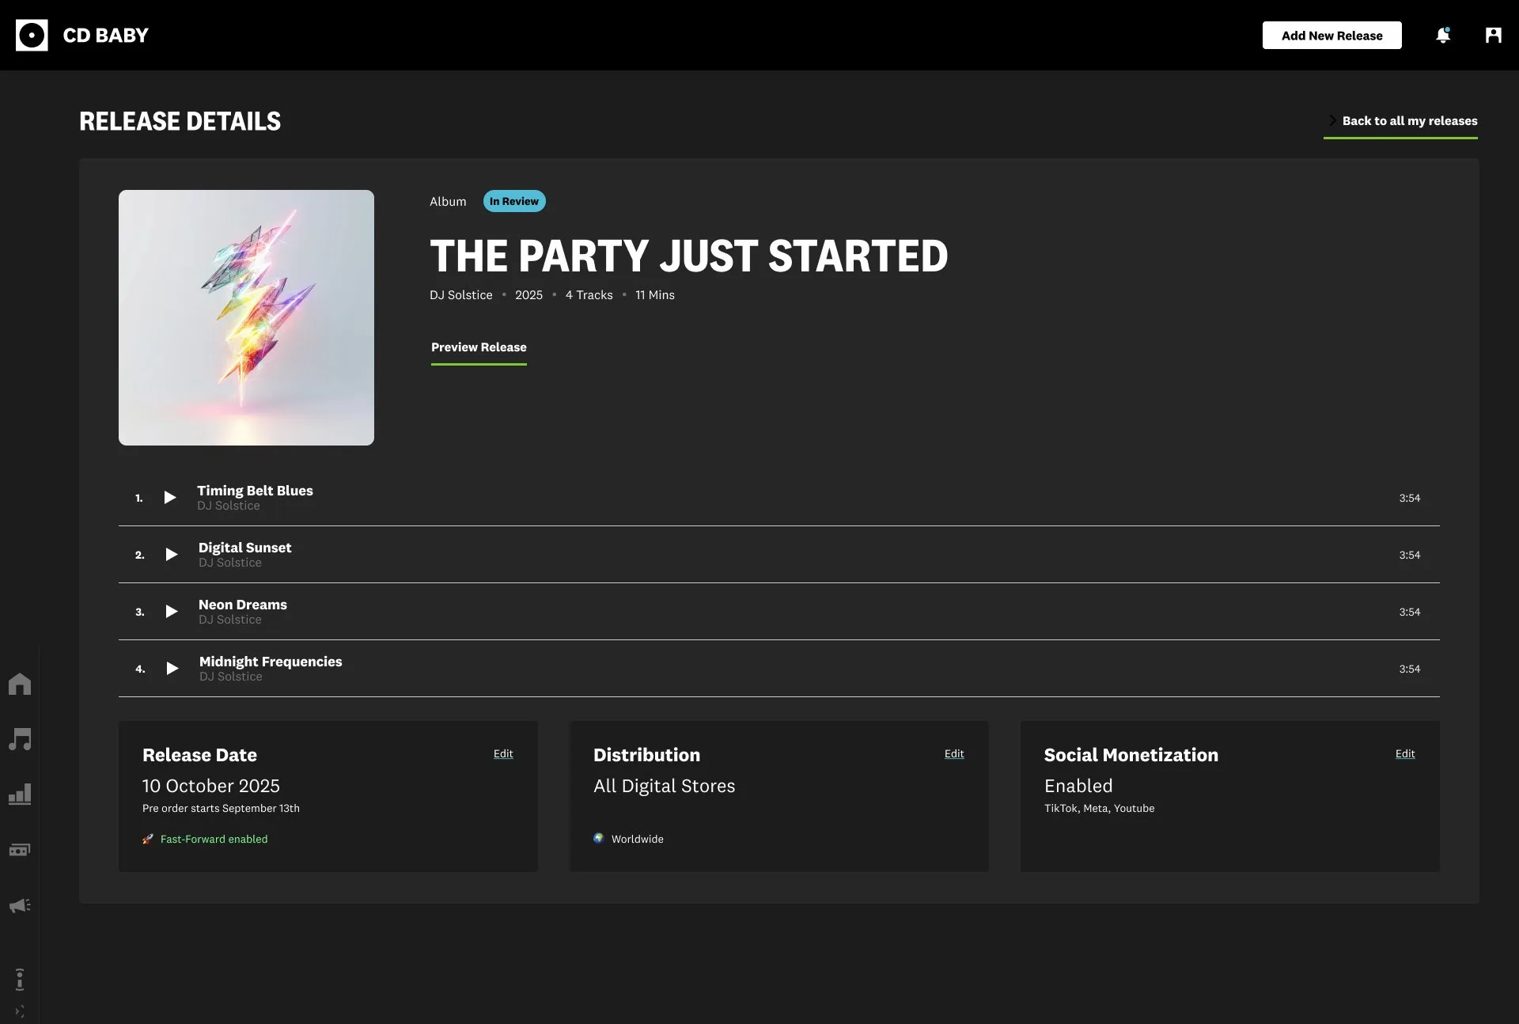Image resolution: width=1519 pixels, height=1024 pixels.
Task: Click the In Review status badge
Action: click(514, 201)
